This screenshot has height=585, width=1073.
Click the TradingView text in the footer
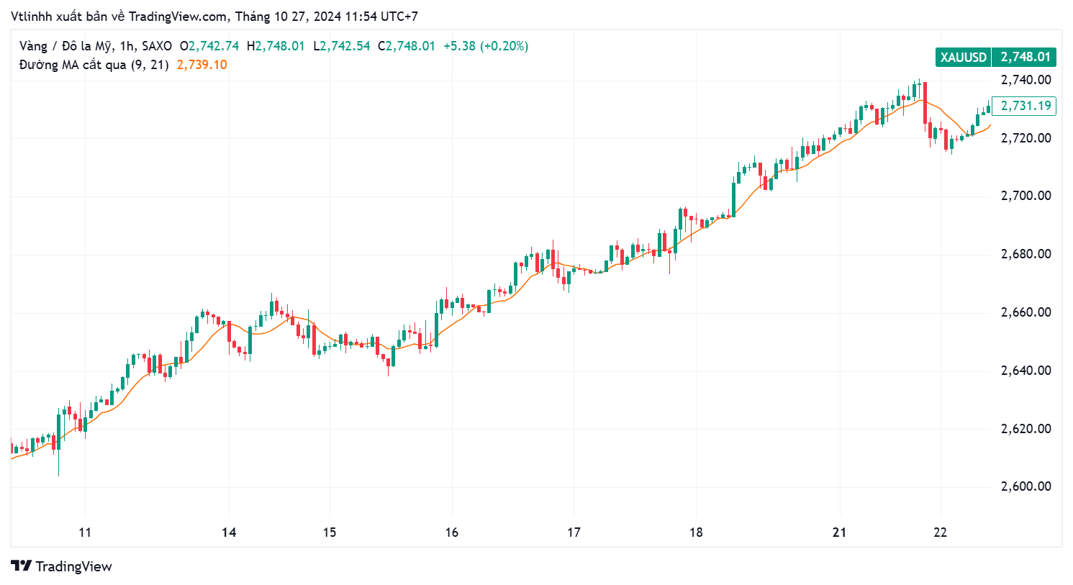(x=74, y=567)
